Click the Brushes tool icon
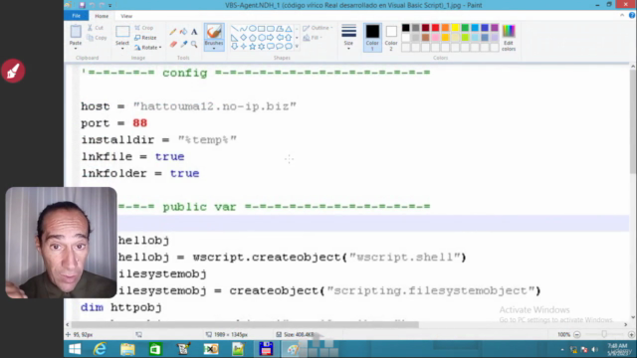Screen dimensions: 637x358 point(214,32)
